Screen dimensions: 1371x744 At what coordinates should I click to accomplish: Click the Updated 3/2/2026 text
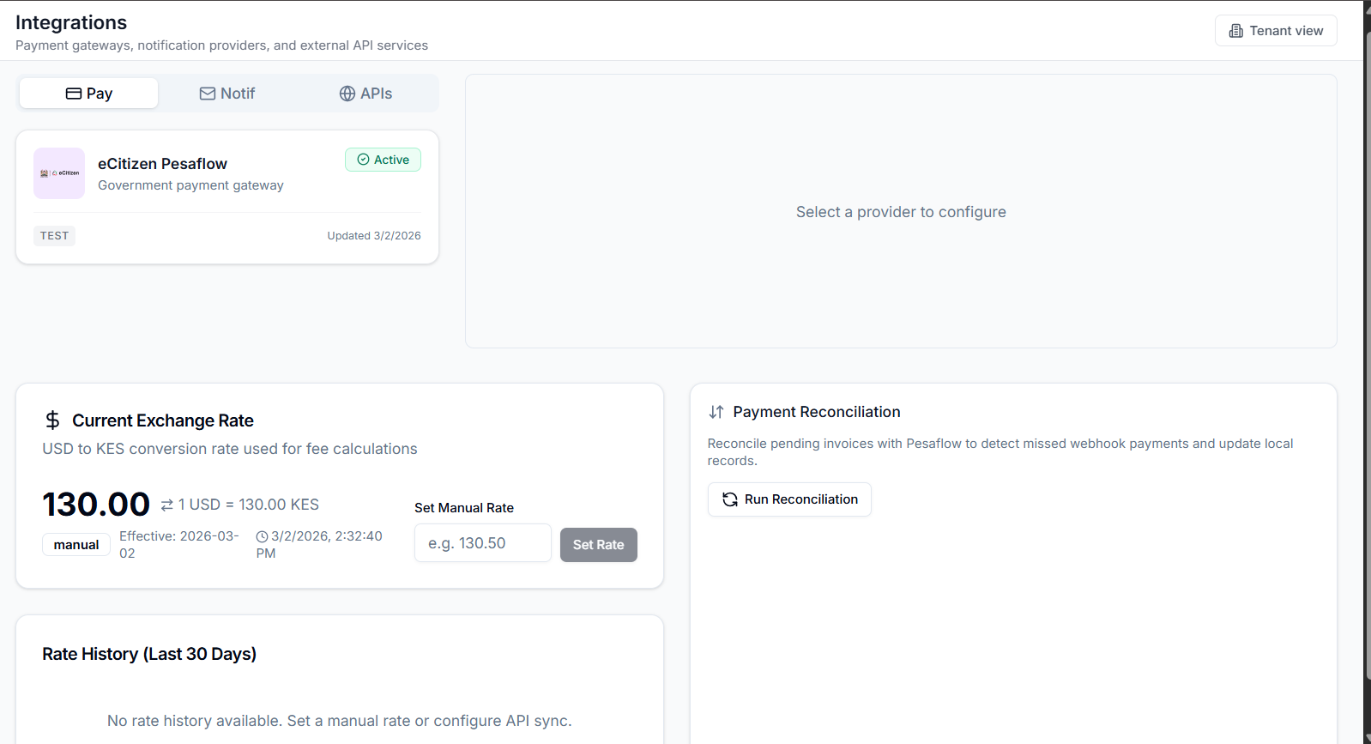coord(374,236)
